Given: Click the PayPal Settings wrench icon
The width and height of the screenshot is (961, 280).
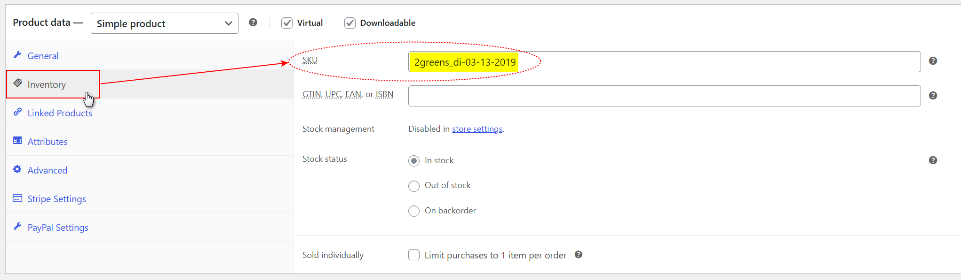Looking at the screenshot, I should tap(17, 227).
